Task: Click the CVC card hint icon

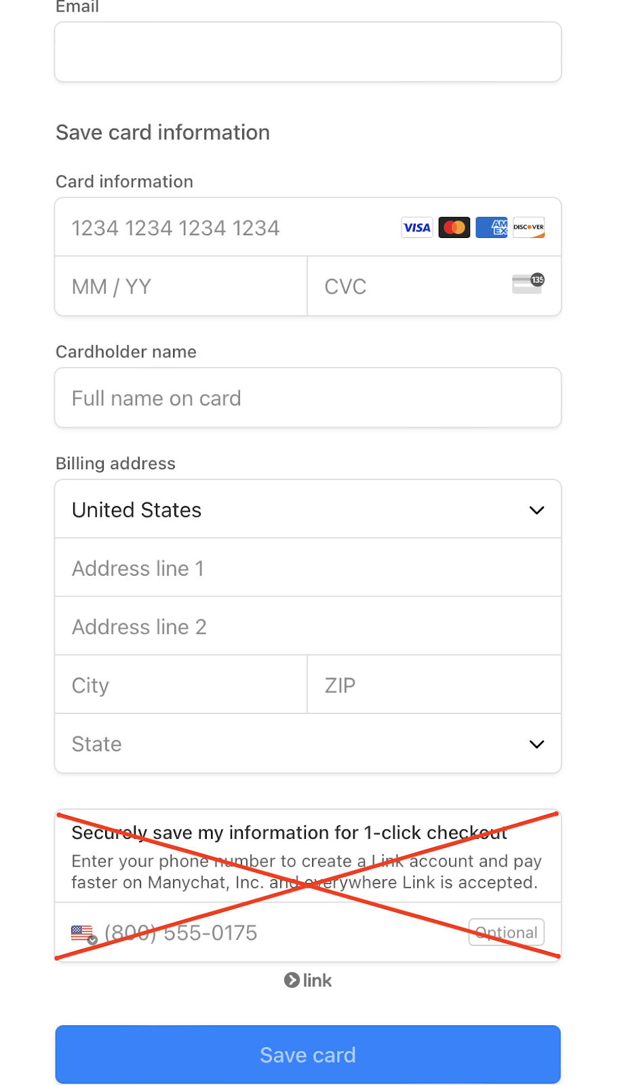Action: (x=528, y=283)
